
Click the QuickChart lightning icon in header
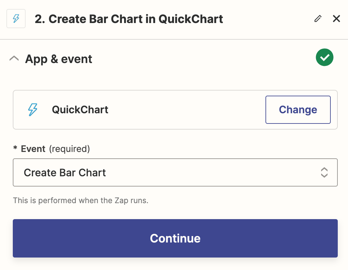click(16, 19)
